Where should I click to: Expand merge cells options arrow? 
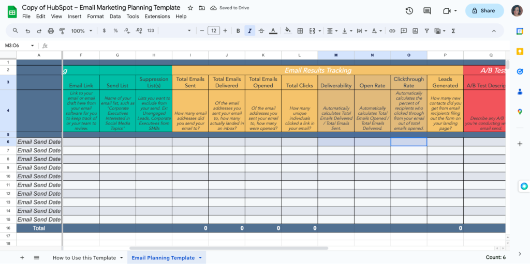coord(319,30)
